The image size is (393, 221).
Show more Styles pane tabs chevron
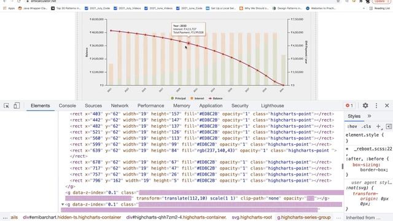(369, 116)
